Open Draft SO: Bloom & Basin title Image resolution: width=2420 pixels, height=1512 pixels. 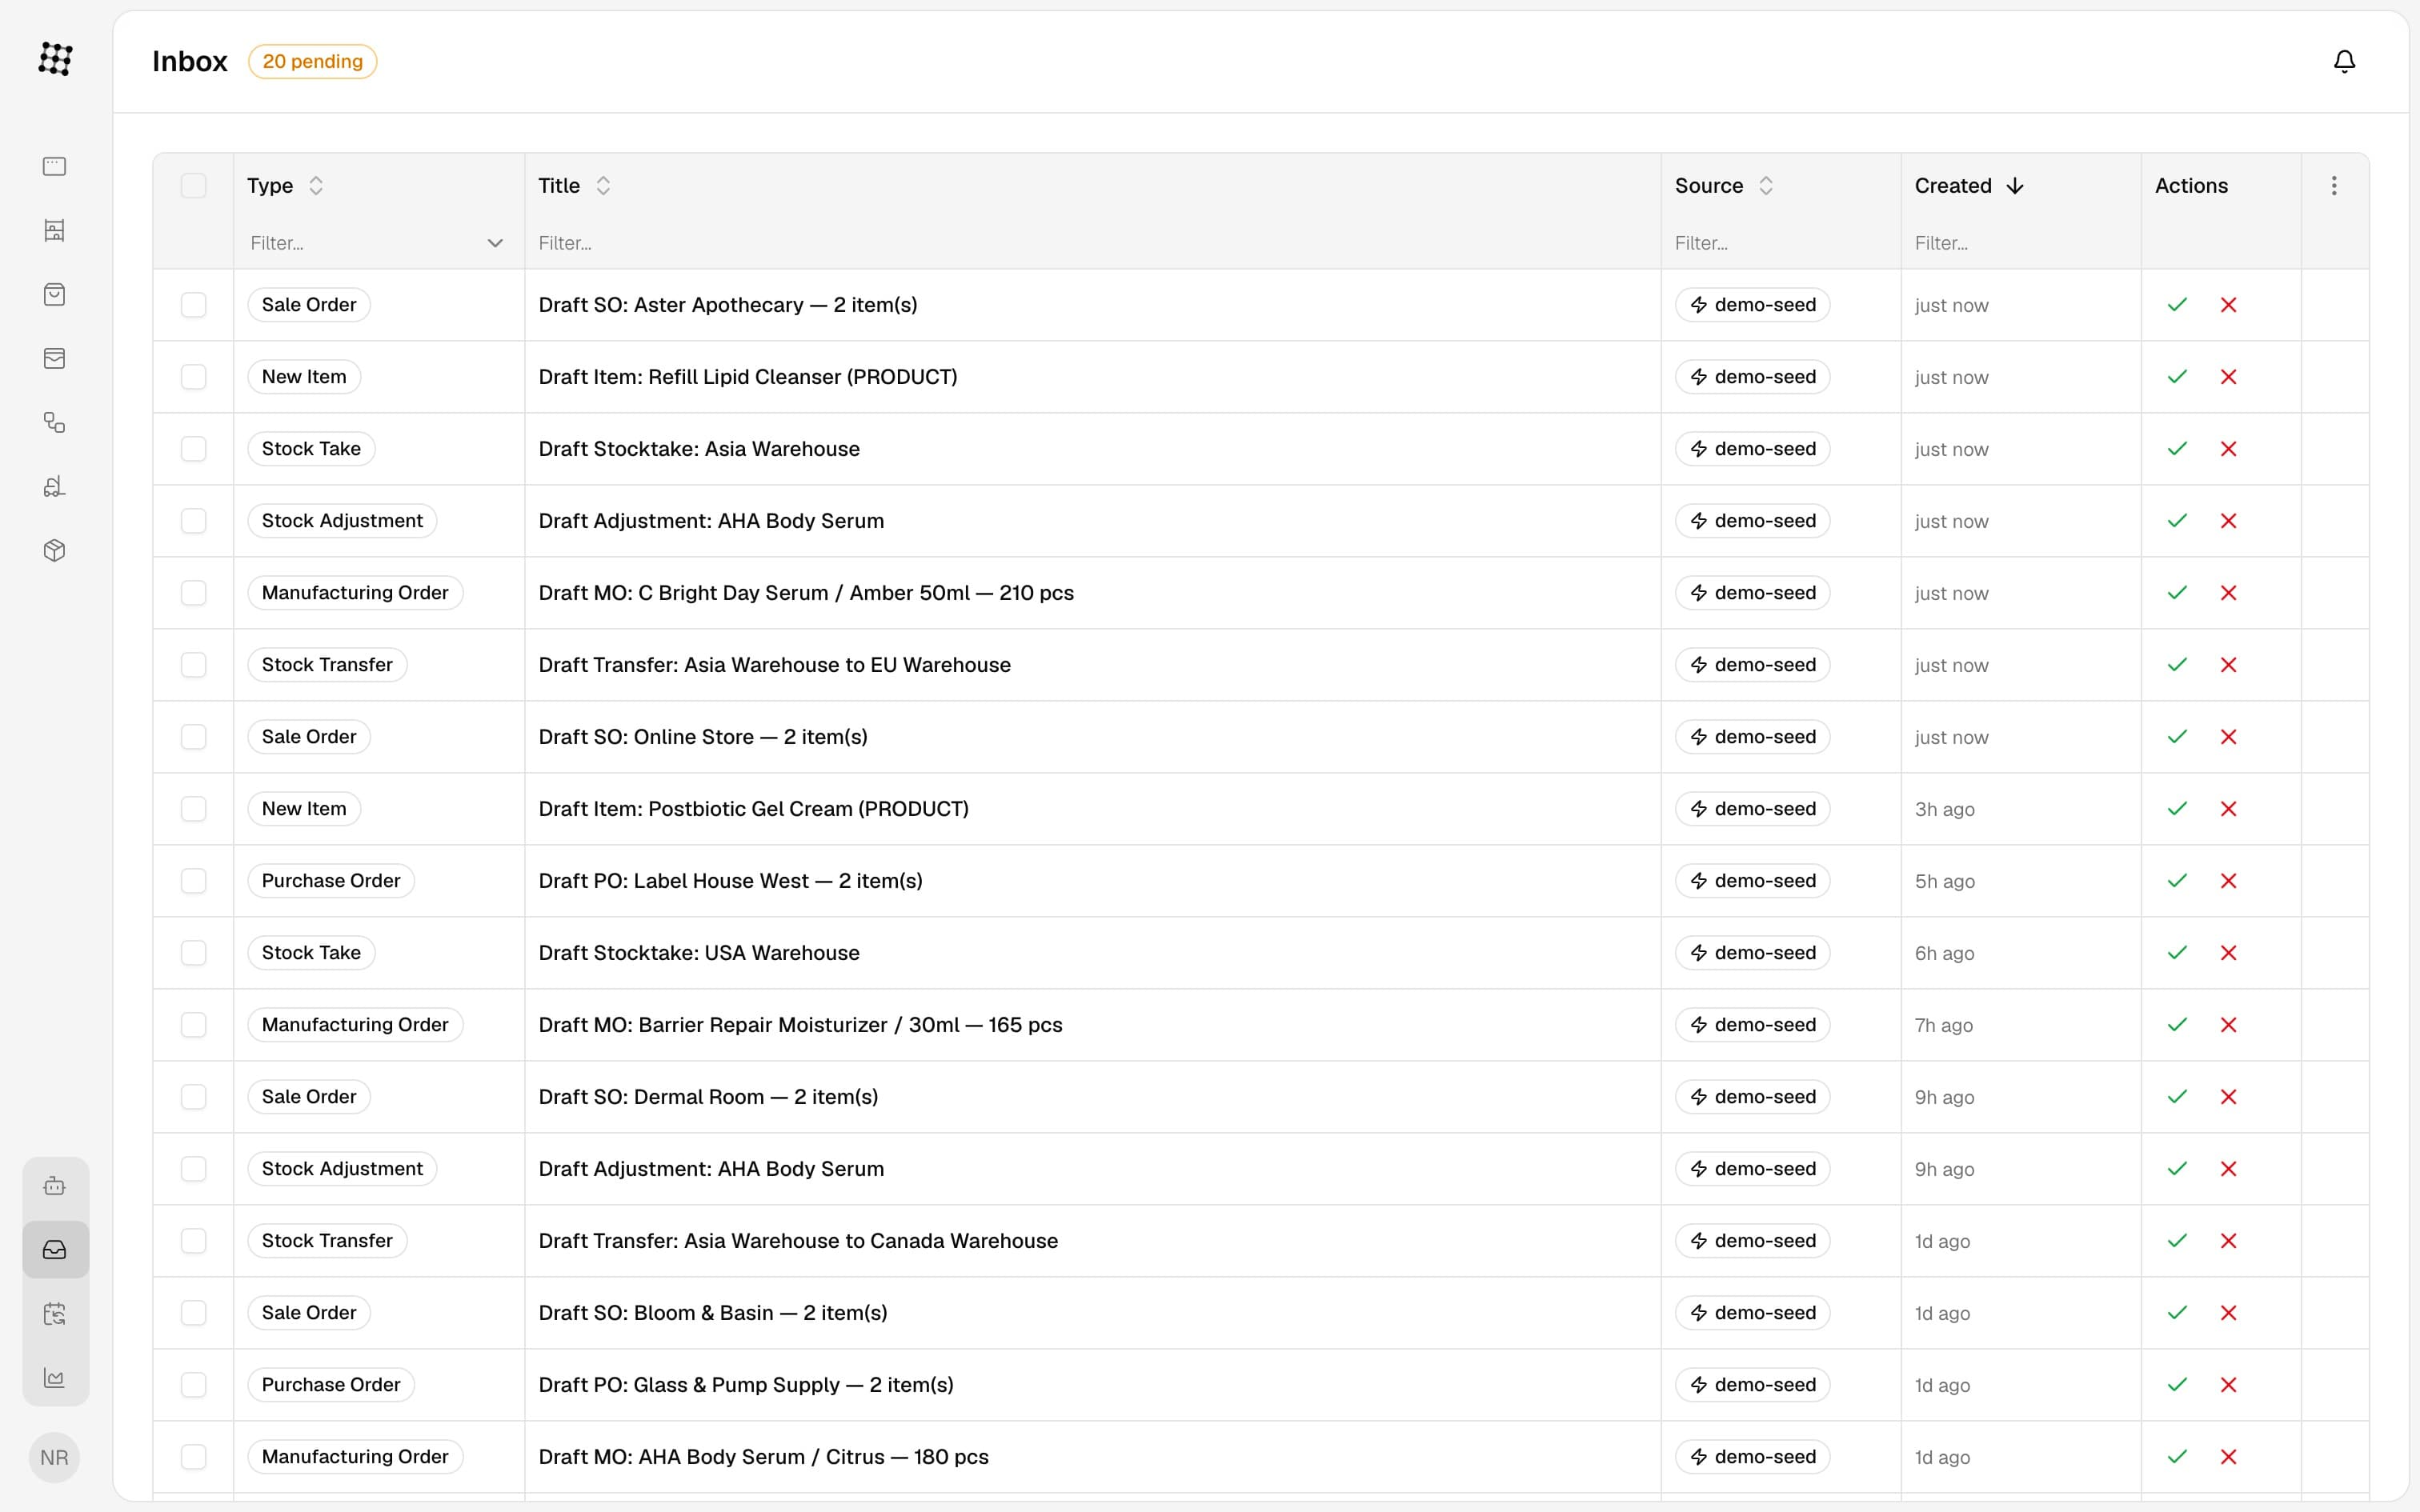click(x=713, y=1313)
